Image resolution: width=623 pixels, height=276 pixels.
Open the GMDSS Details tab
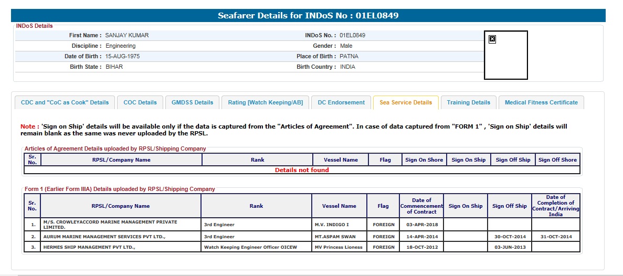click(x=192, y=103)
